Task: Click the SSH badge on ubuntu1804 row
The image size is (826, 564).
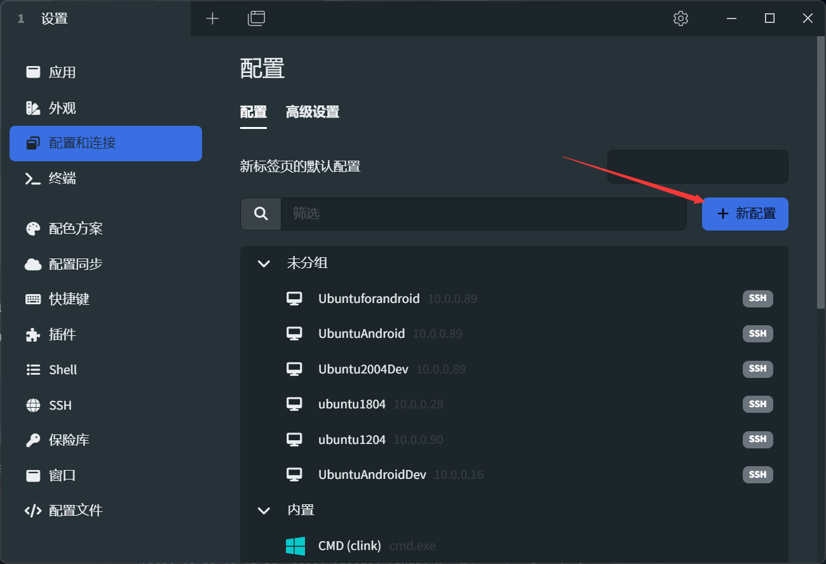Action: click(757, 404)
